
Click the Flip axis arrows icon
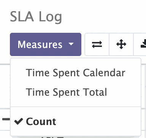coord(97,44)
